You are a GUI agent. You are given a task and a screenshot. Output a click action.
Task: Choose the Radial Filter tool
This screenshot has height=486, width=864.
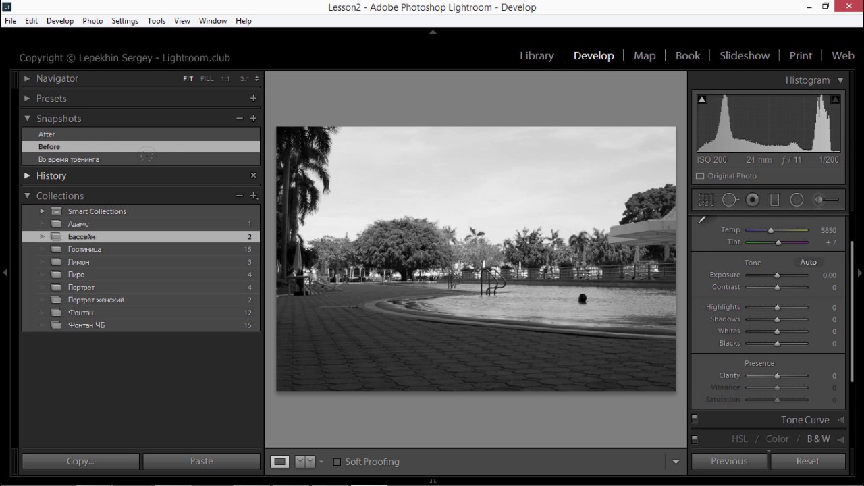[x=796, y=200]
